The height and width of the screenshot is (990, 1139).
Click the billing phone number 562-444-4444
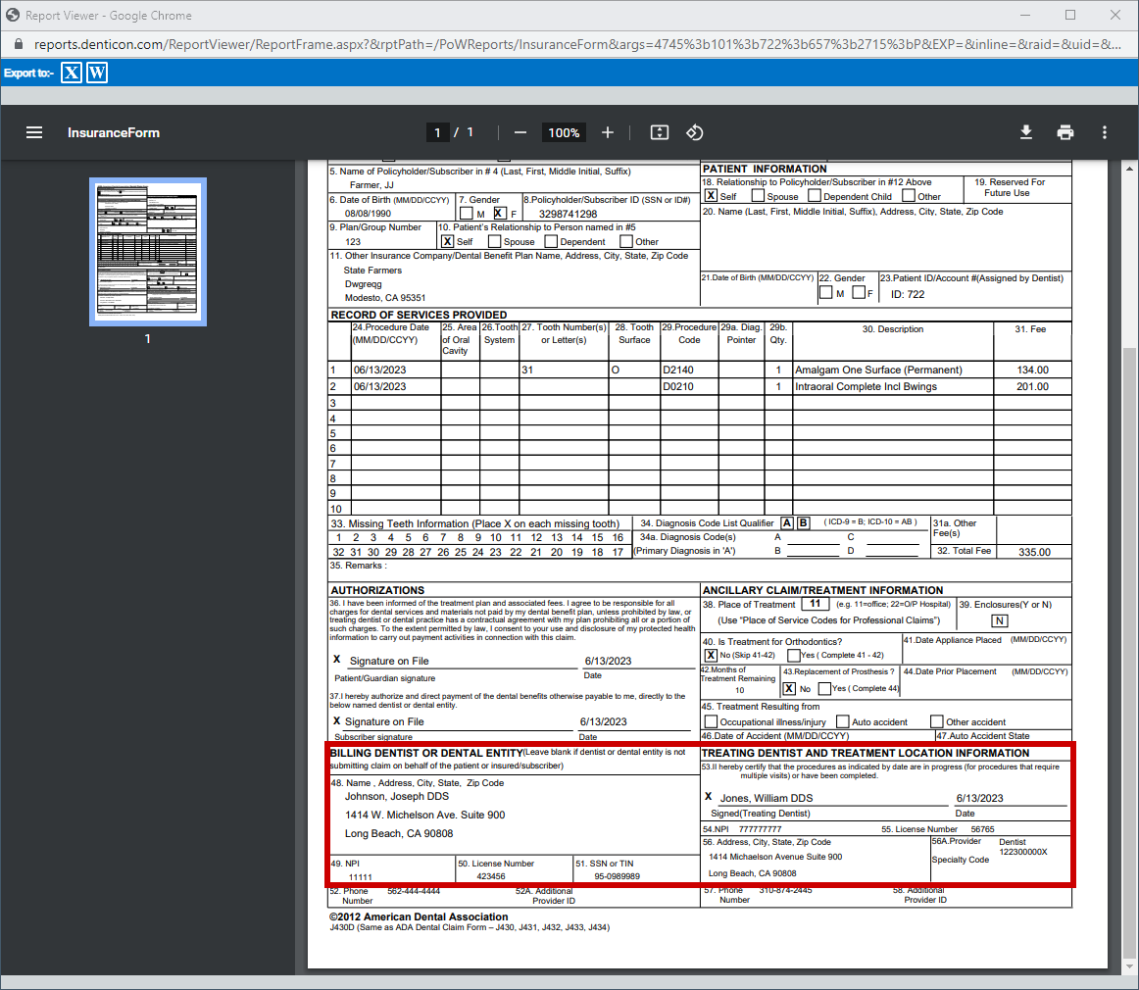point(414,891)
